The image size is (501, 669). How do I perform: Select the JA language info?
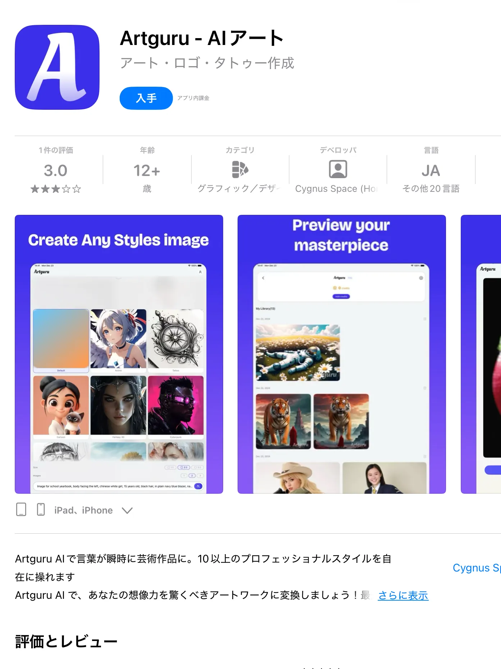tap(431, 171)
